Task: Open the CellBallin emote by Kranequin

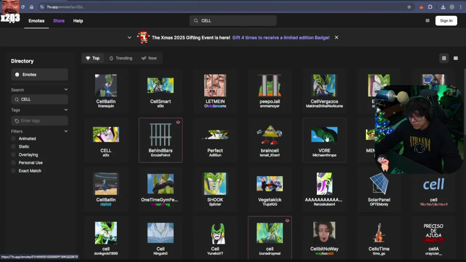Action: point(106,91)
